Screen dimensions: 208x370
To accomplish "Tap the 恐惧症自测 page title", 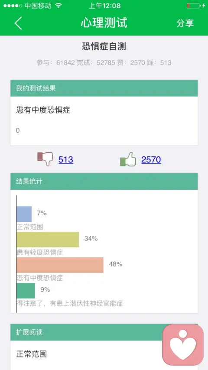I will [104, 46].
